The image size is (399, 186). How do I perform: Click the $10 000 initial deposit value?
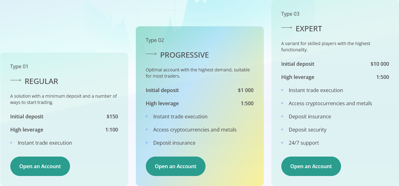point(380,64)
